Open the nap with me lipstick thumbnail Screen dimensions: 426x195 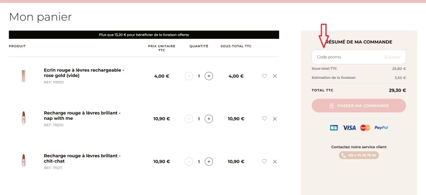point(23,118)
